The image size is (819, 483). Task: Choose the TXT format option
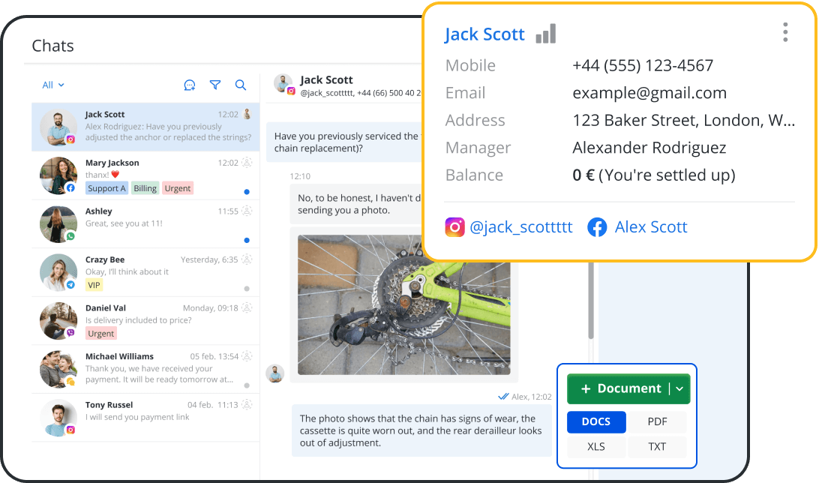[657, 446]
